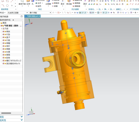The width and height of the screenshot is (139, 122).
Task: Toggle the snap to end point icon
Action: [x=83, y=13]
